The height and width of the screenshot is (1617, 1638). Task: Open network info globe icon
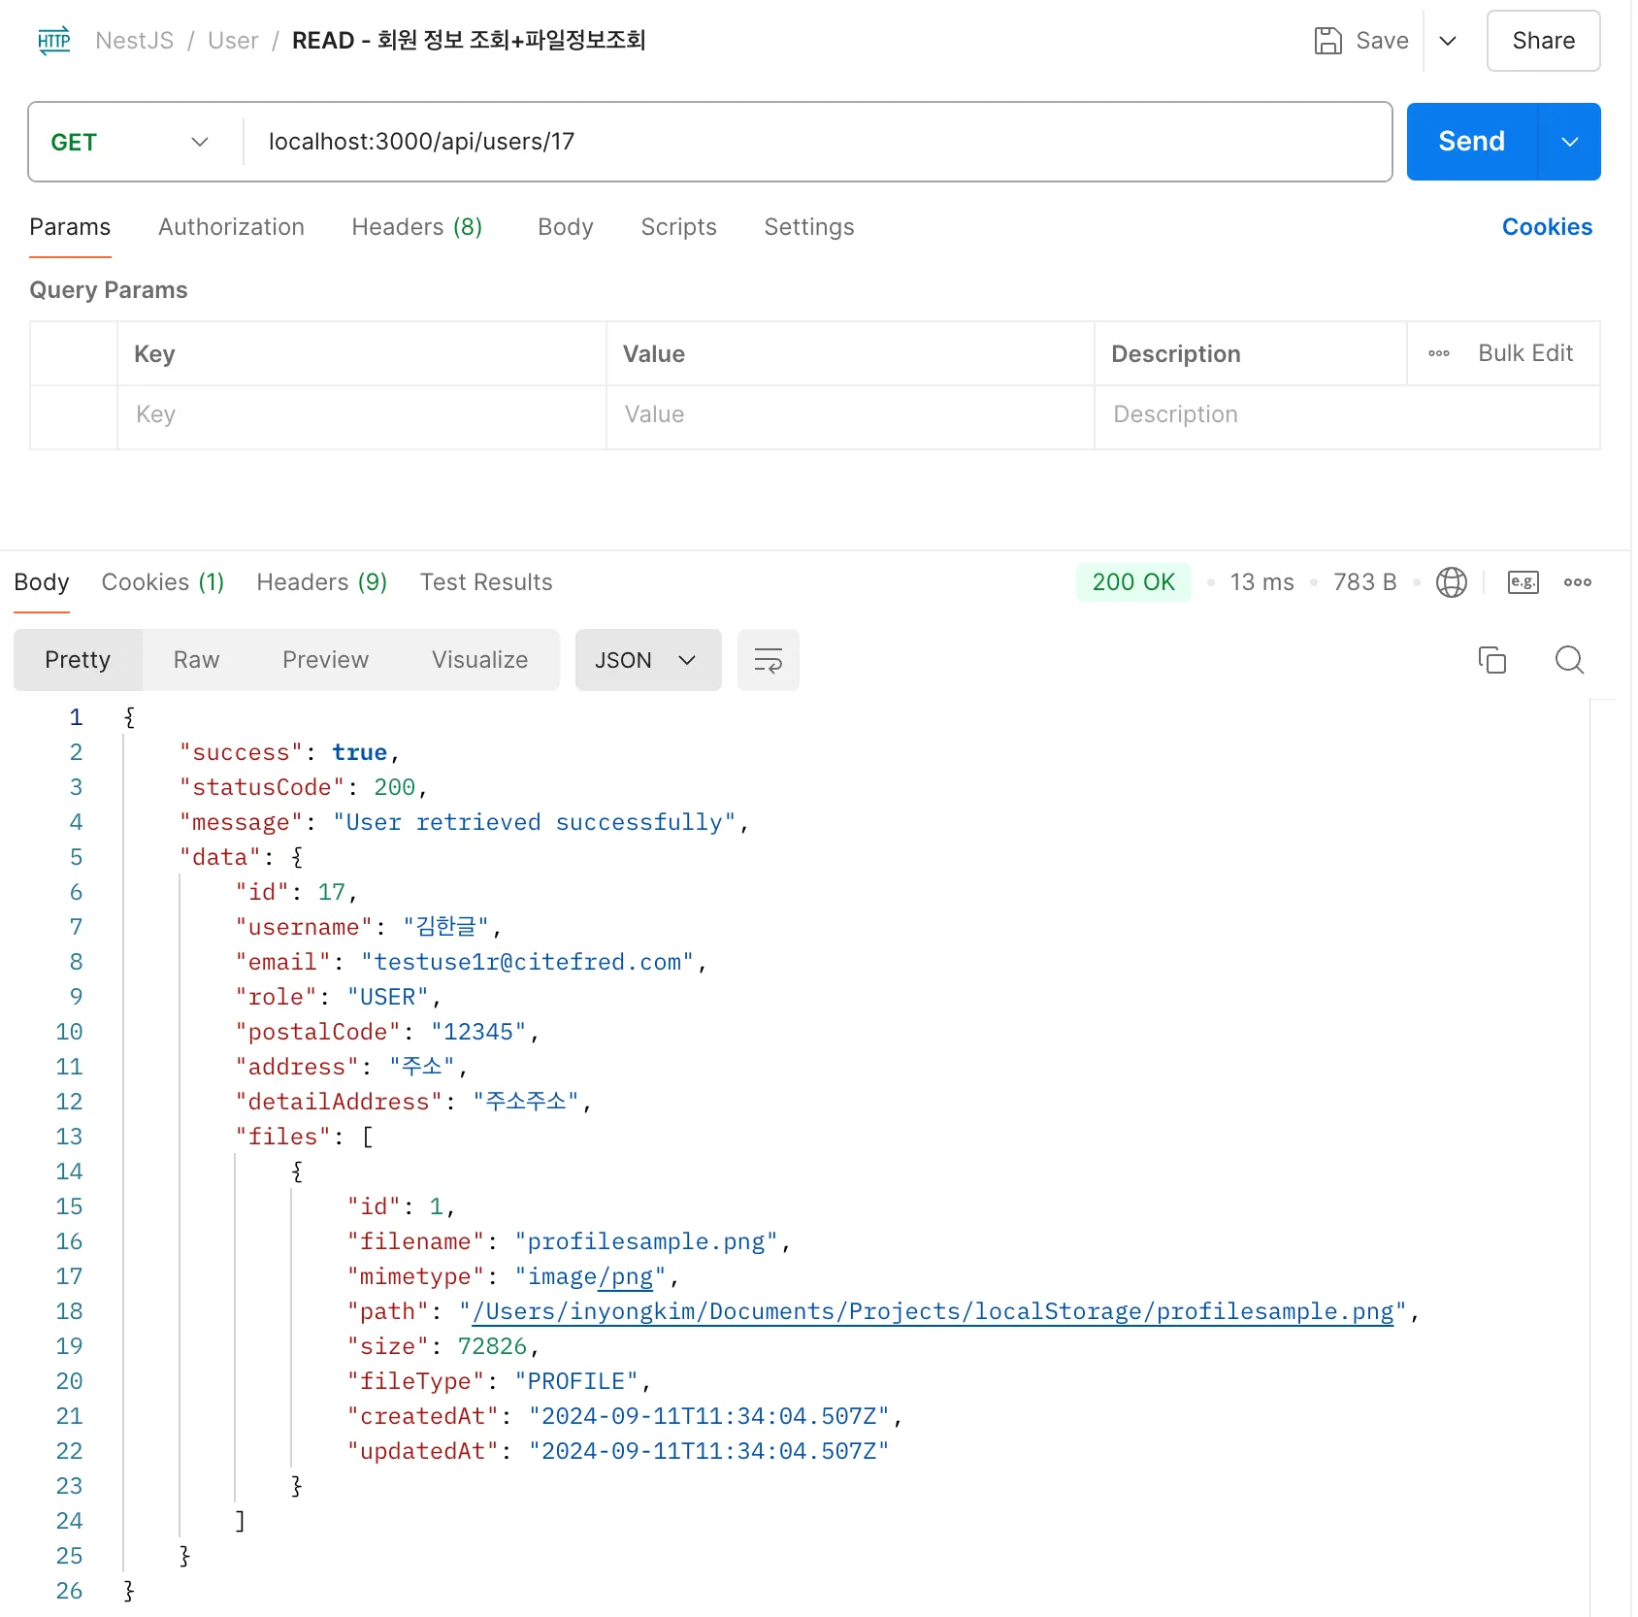pos(1451,582)
